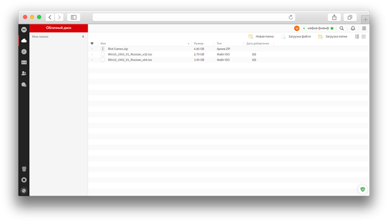Click the user account name beside the avatar
Image resolution: width=388 pixels, height=222 pixels.
(318, 28)
